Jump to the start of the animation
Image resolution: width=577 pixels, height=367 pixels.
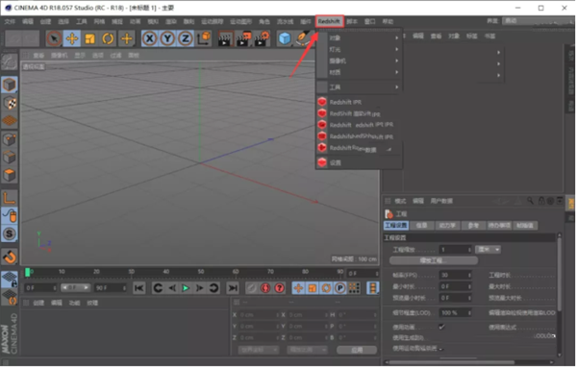139,288
